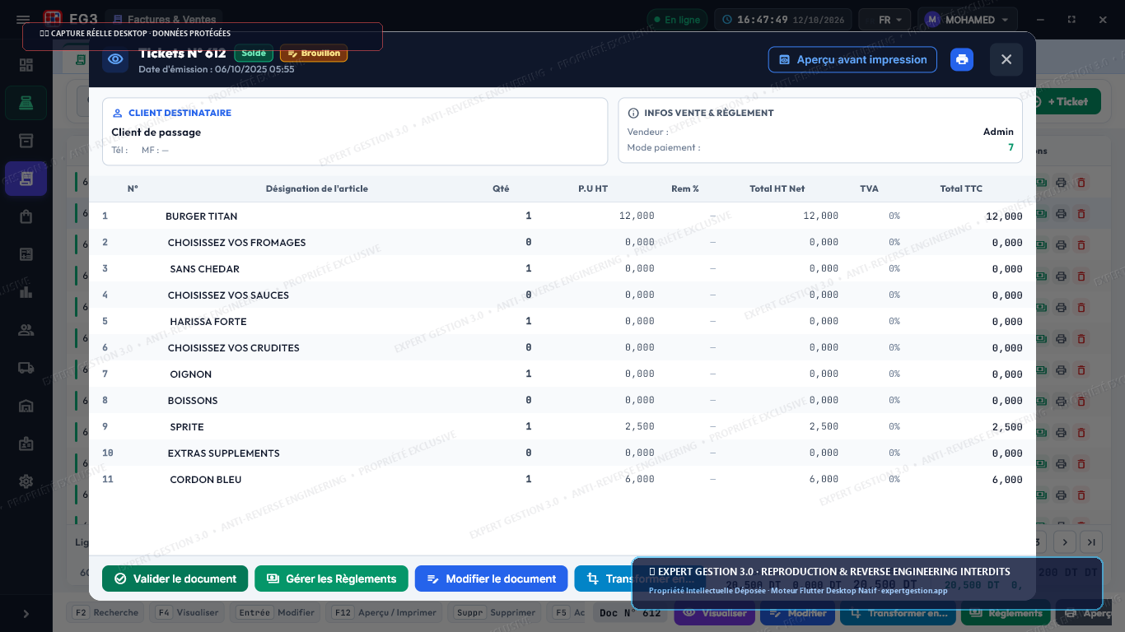Open the ID badge icon in sidebar
Image resolution: width=1125 pixels, height=632 pixels.
tap(26, 444)
